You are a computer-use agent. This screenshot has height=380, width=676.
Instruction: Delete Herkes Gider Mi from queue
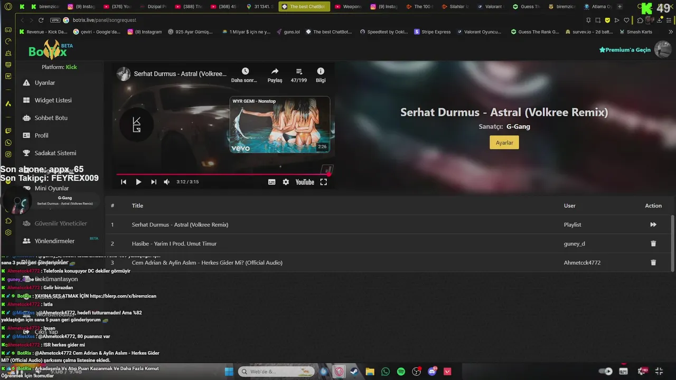pyautogui.click(x=653, y=262)
